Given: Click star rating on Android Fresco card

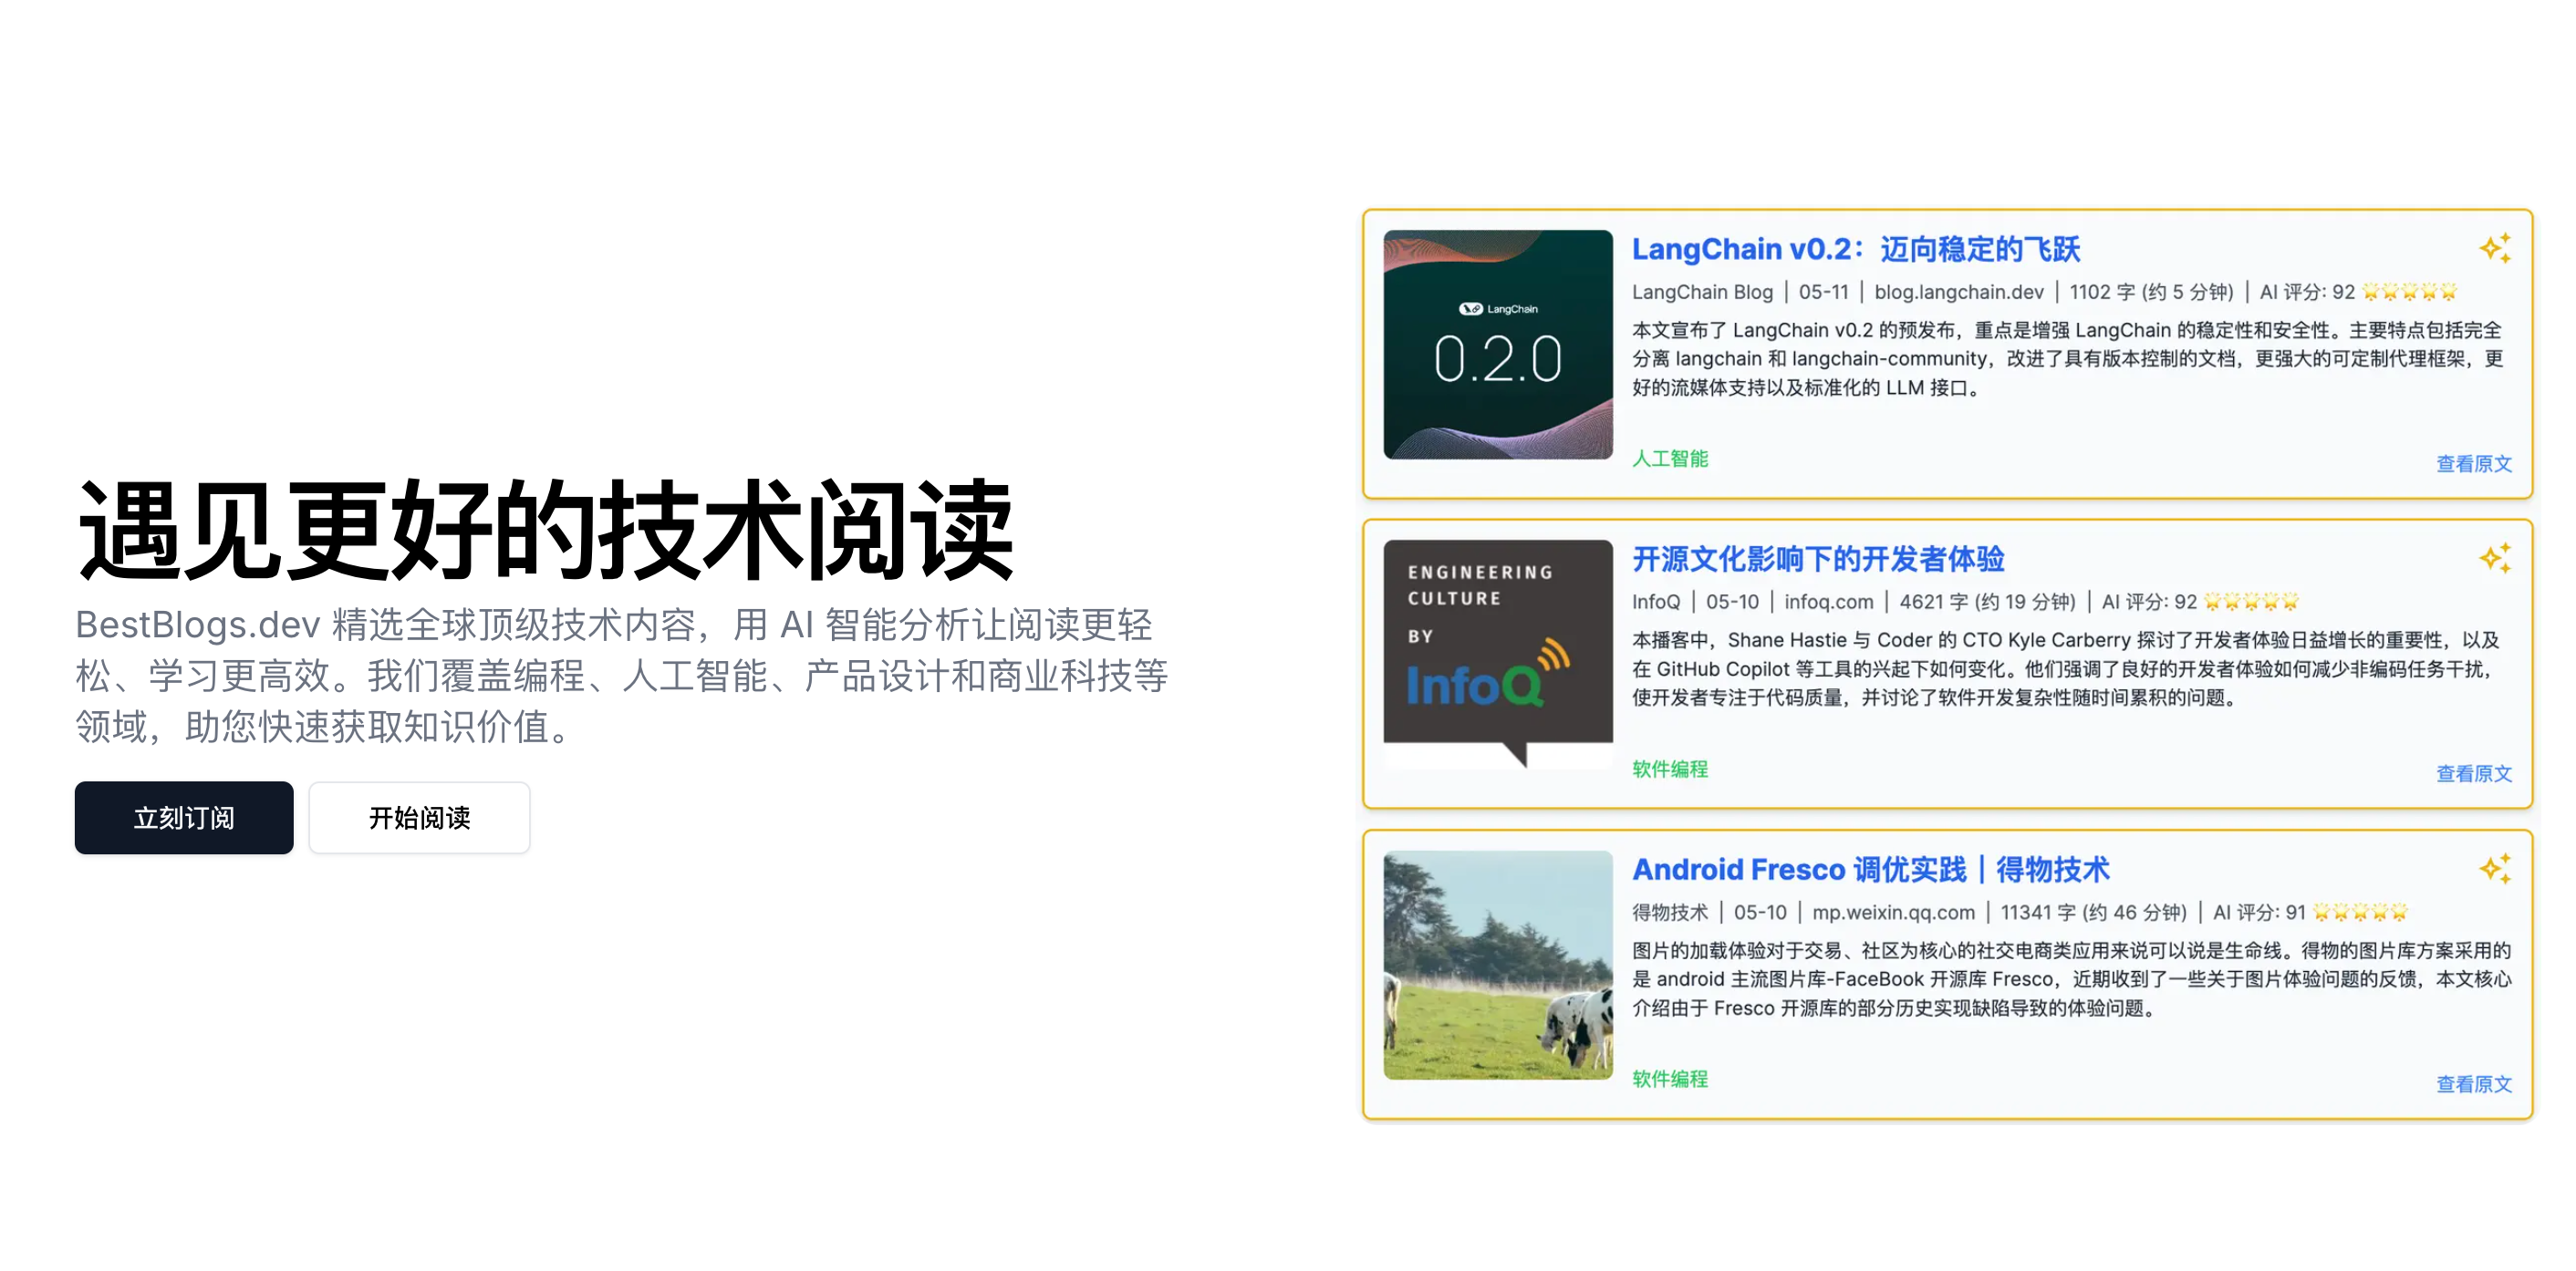Looking at the screenshot, I should 2360,913.
